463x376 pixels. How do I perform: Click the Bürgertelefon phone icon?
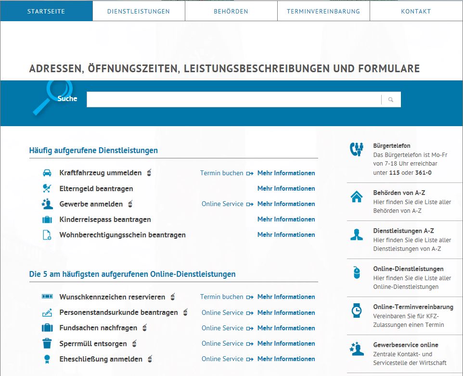coord(357,149)
